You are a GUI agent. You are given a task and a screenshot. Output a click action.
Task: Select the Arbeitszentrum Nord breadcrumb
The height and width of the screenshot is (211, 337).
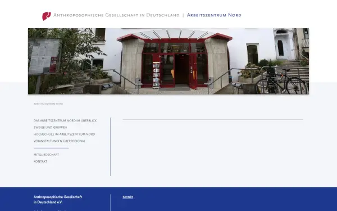tap(48, 104)
